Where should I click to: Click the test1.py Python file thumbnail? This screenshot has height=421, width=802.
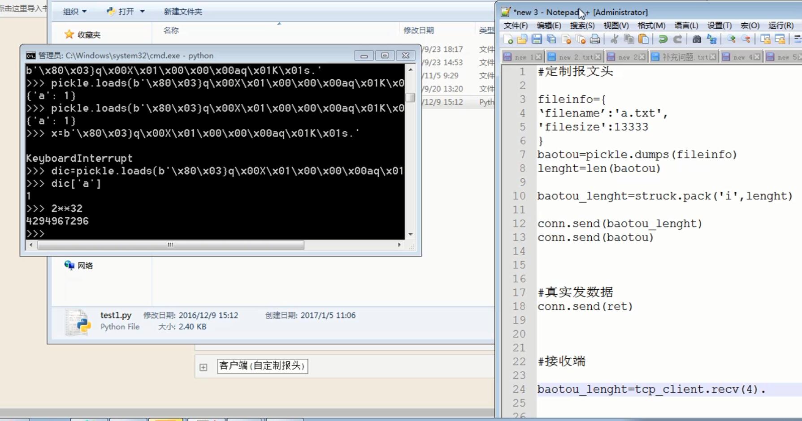click(78, 322)
